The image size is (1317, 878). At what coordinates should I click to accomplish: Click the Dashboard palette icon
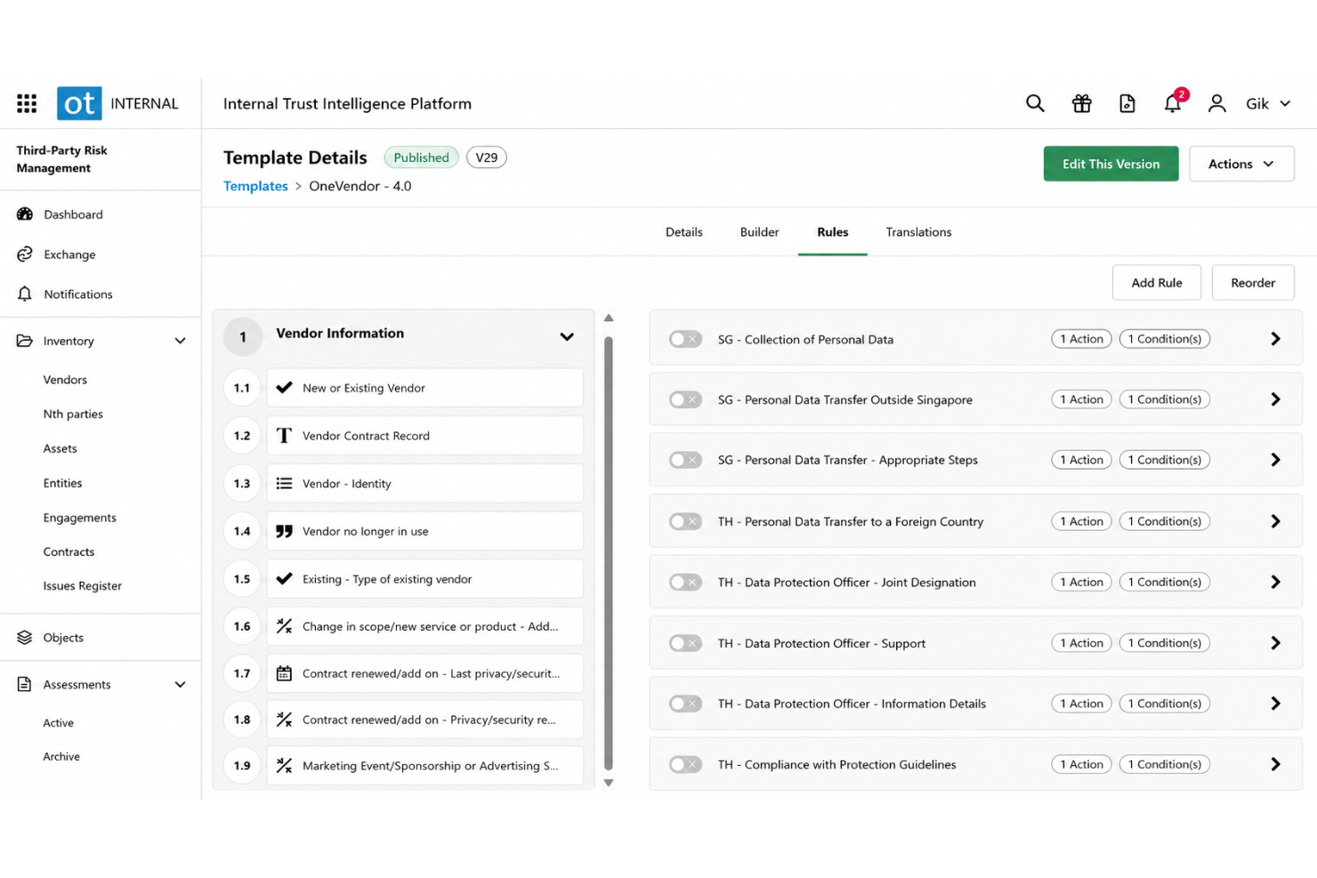pos(25,214)
